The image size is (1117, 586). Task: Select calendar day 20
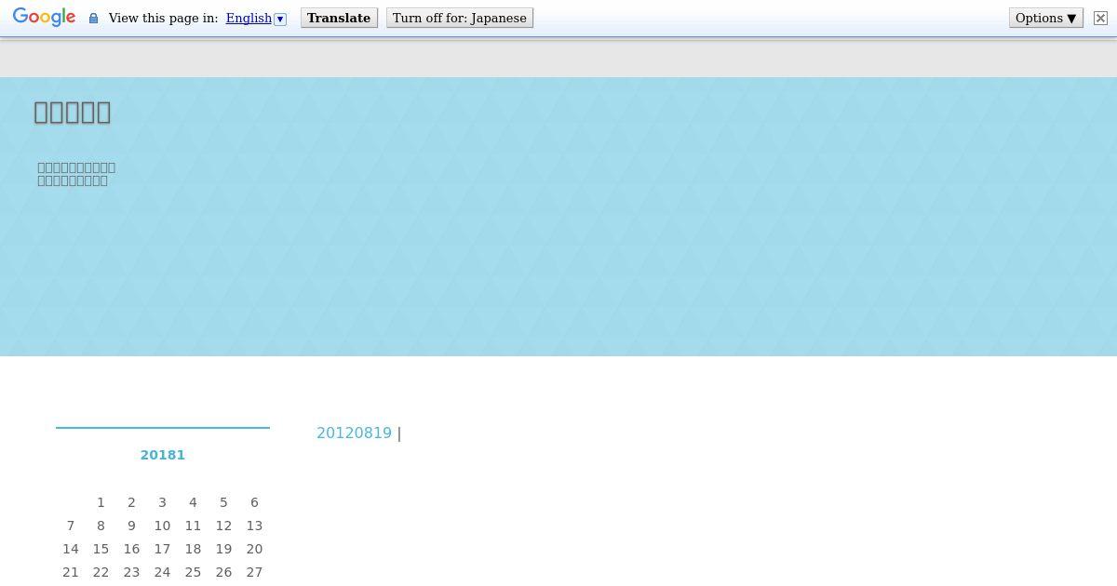tap(254, 549)
